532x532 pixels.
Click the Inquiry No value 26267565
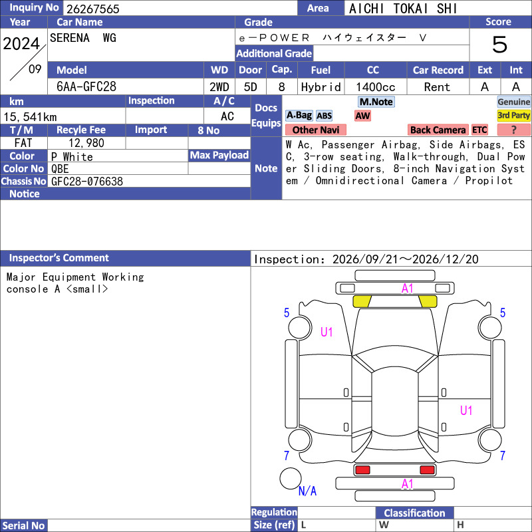click(93, 9)
